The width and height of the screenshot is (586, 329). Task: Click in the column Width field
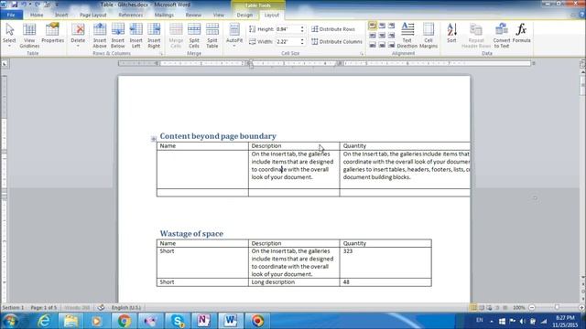tap(288, 41)
